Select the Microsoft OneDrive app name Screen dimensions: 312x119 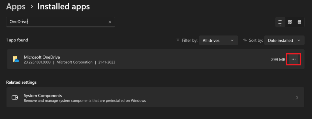(x=42, y=57)
